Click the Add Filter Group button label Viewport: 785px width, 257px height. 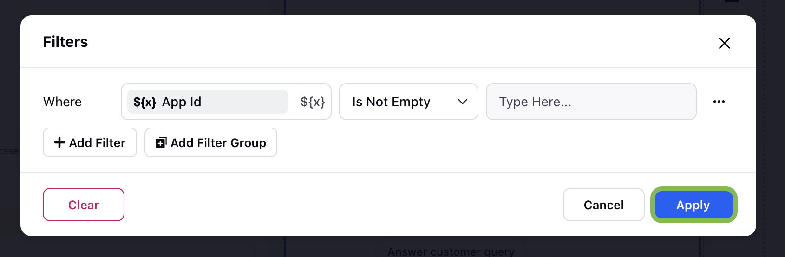[218, 143]
